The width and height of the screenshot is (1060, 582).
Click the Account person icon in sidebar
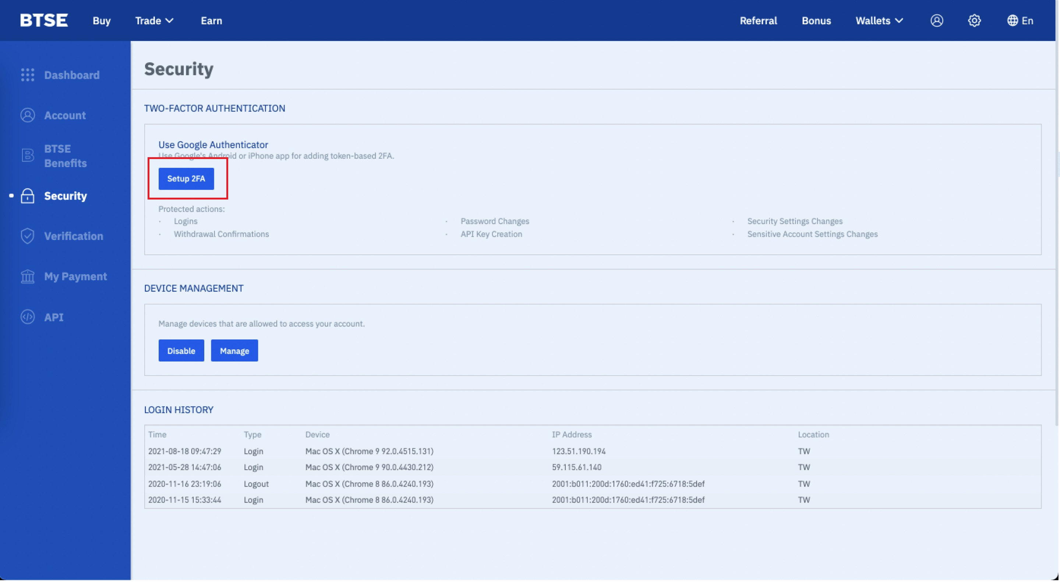28,115
